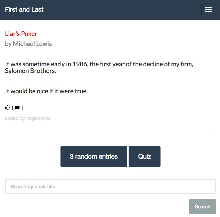Image resolution: width=220 pixels, height=217 pixels.
Task: Click the Search button
Action: click(x=202, y=206)
